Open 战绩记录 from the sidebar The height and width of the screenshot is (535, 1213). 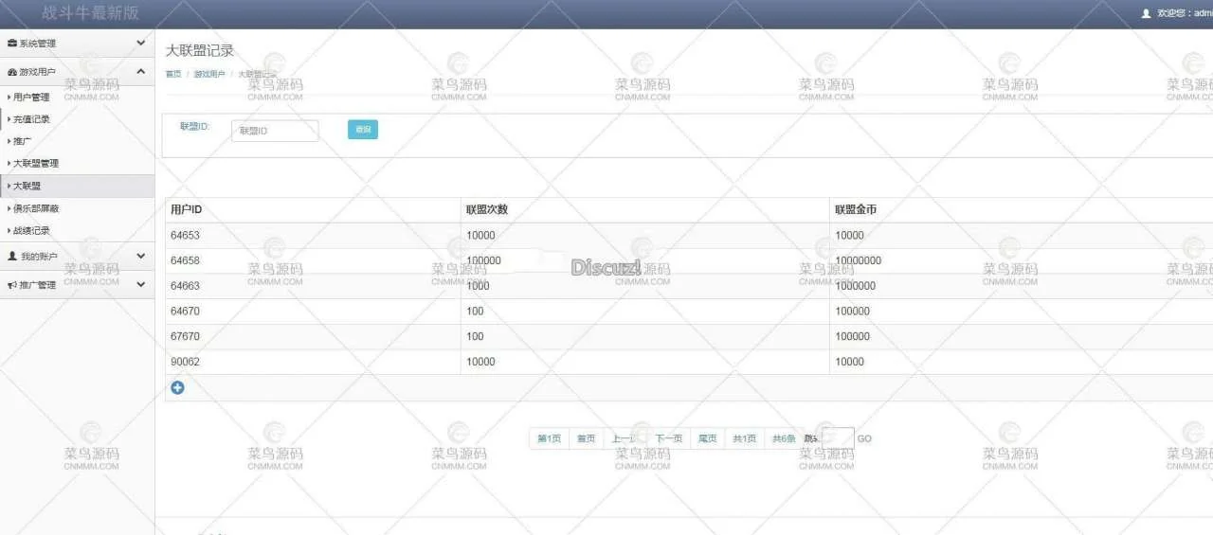(x=31, y=231)
